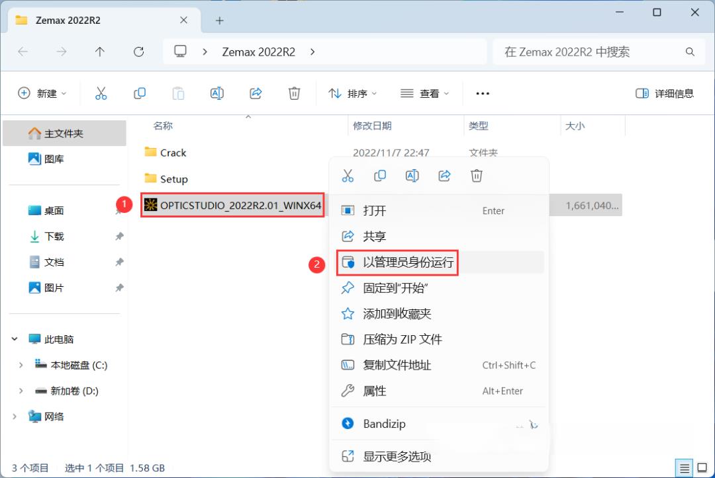The height and width of the screenshot is (478, 715).
Task: Select the Zemax 2022R2 tab
Action: [x=104, y=20]
